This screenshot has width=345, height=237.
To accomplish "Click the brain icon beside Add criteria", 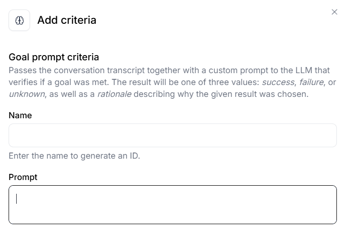I will (19, 20).
